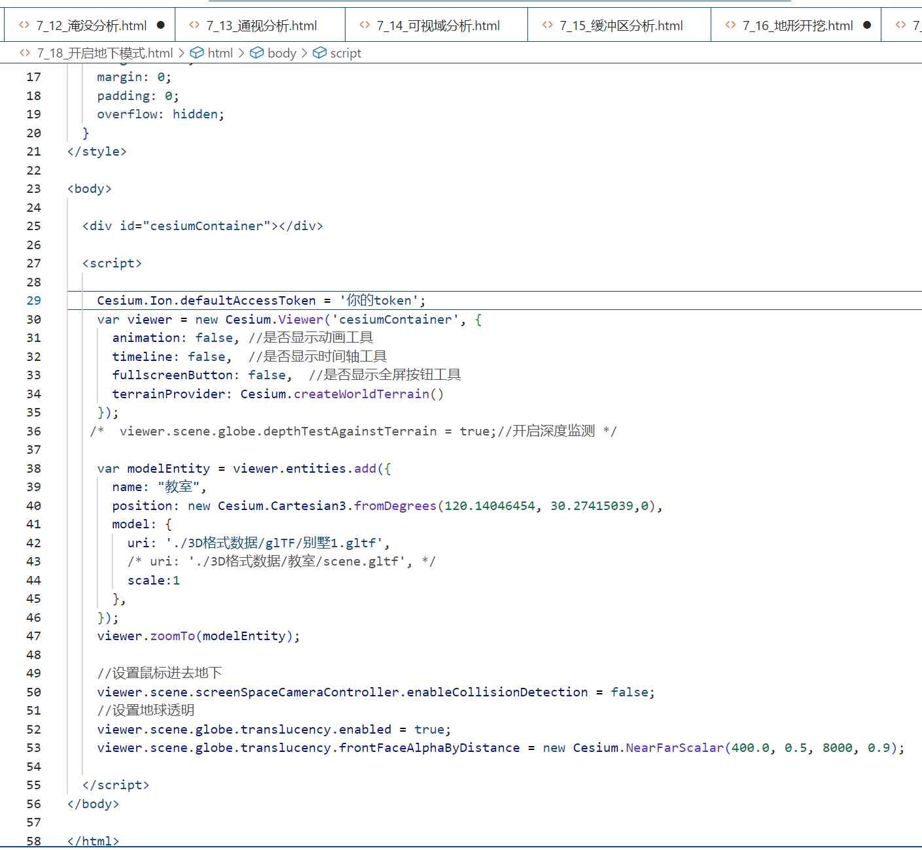Click viewer.zoomTo(modelEntity) statement
Screen dimensions: 922x850
[x=199, y=636]
